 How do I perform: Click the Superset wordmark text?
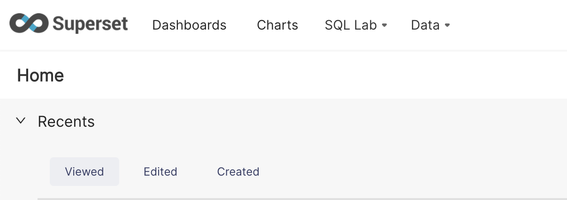(x=90, y=23)
